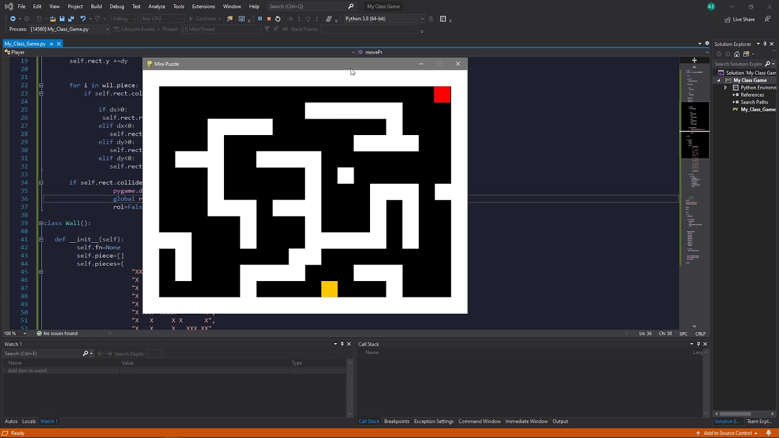Switch to the Locals tab

29,422
